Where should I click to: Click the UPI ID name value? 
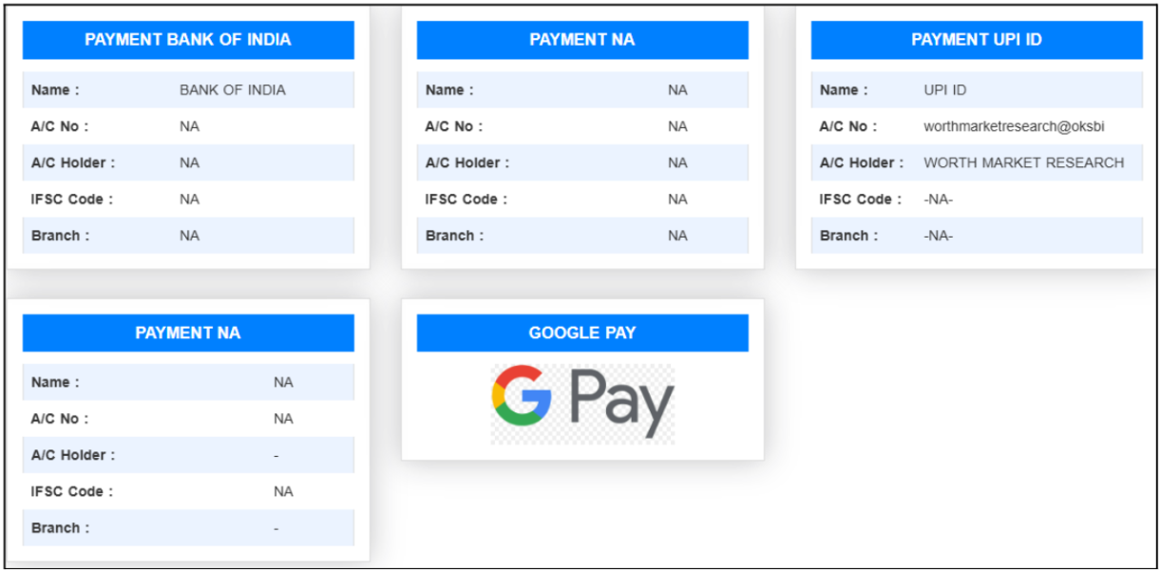(x=944, y=90)
